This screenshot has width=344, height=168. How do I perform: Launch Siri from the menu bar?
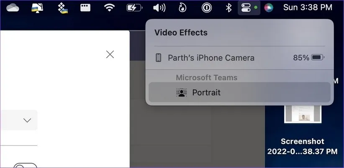tap(269, 8)
